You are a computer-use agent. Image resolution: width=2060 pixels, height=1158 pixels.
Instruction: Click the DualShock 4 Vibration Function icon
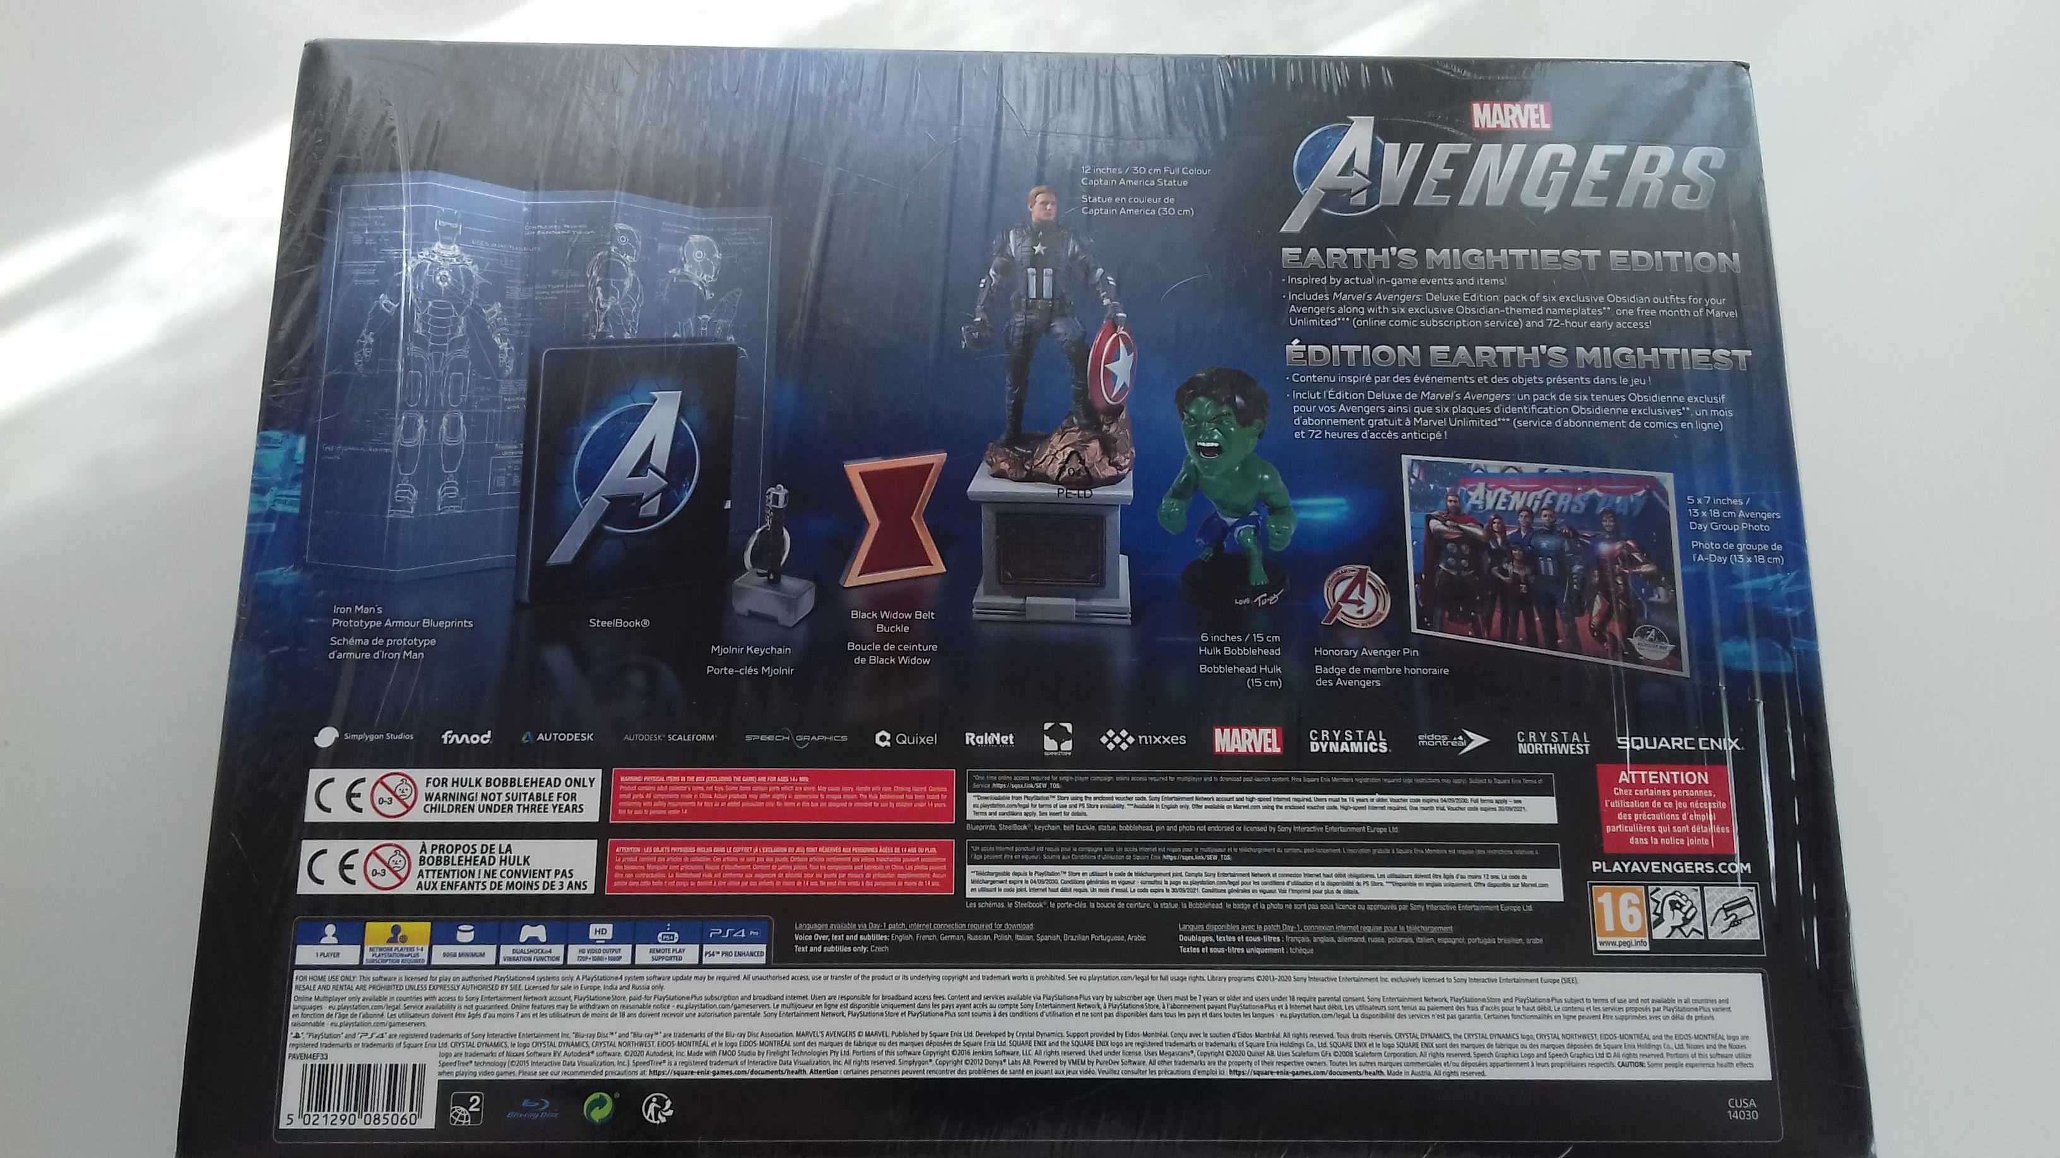pos(532,943)
